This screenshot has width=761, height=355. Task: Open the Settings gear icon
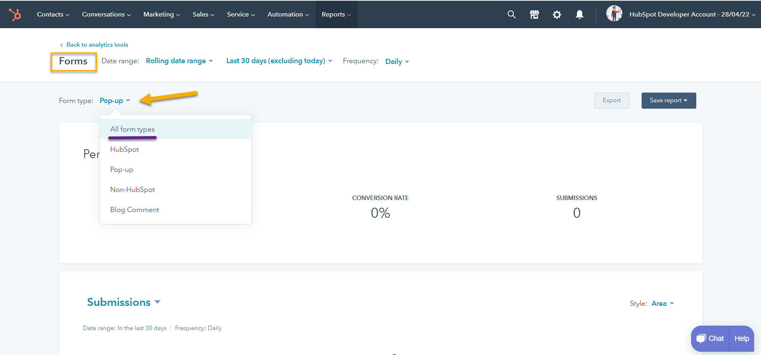(x=557, y=14)
